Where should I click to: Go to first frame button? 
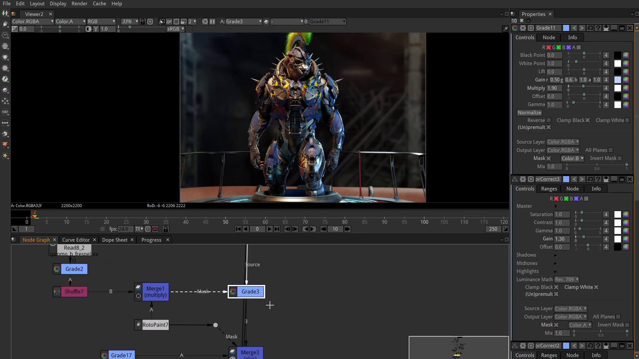238,229
